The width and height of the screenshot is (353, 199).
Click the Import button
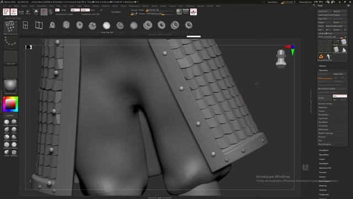[325, 22]
